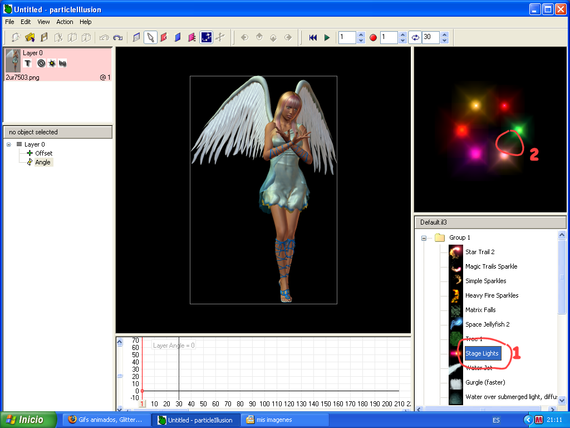Select the Simple Sparkles emitter

point(485,281)
